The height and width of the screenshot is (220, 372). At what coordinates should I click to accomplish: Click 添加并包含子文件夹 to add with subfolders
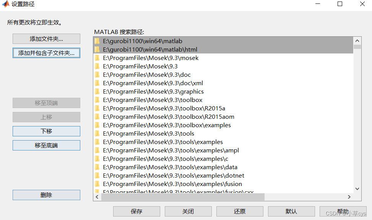tap(46, 53)
